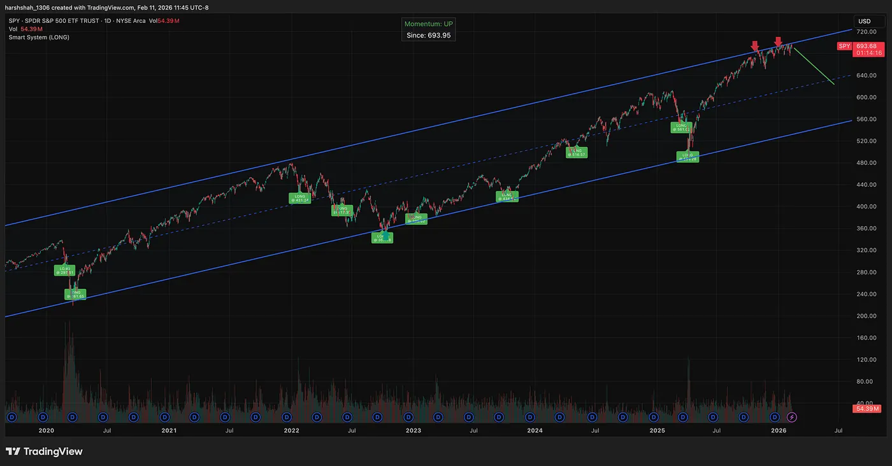Click the red SPY symbol tag on the price axis
The height and width of the screenshot is (466, 892).
tap(844, 46)
